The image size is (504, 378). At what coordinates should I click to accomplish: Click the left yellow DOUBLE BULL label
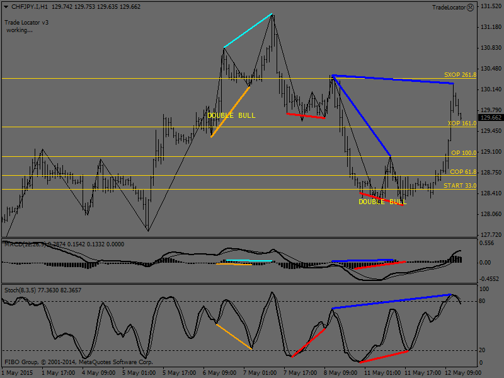[231, 116]
